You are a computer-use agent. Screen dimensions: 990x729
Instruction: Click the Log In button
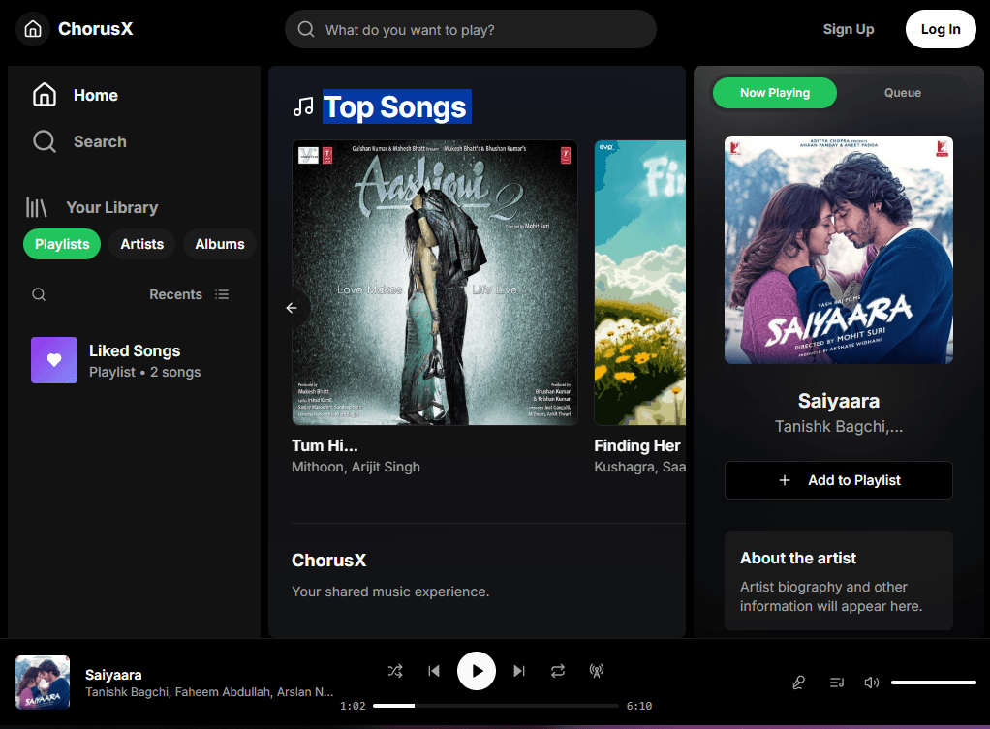pos(940,29)
